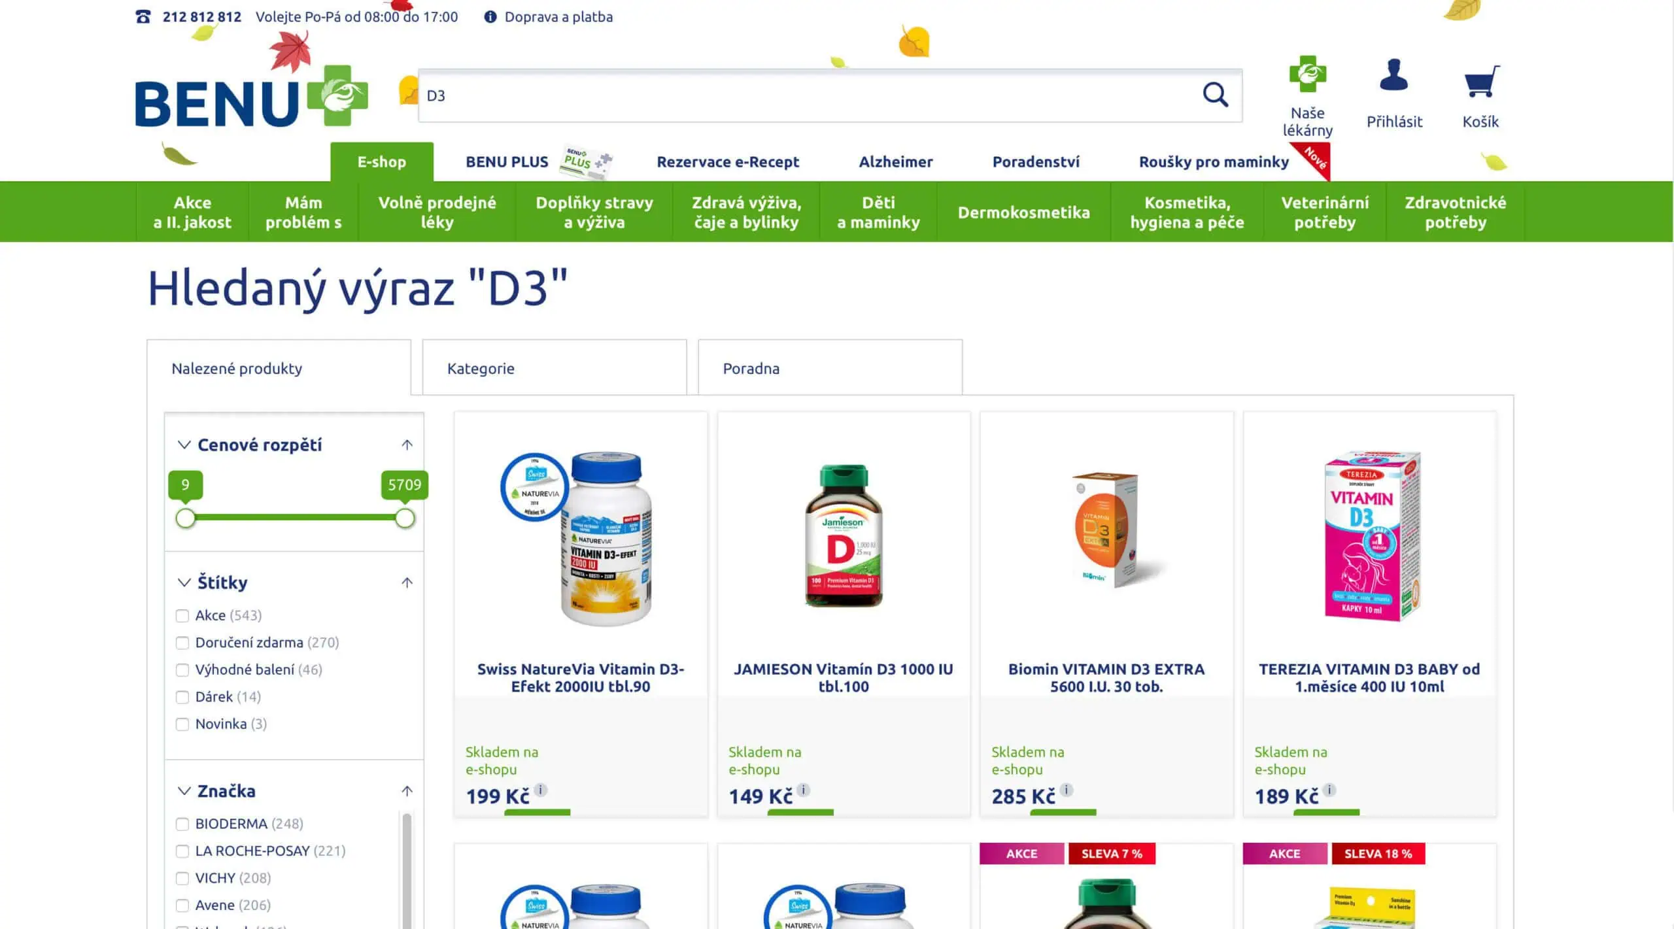
Task: Click the info icon beside the 199 Kč price
Action: click(x=539, y=790)
